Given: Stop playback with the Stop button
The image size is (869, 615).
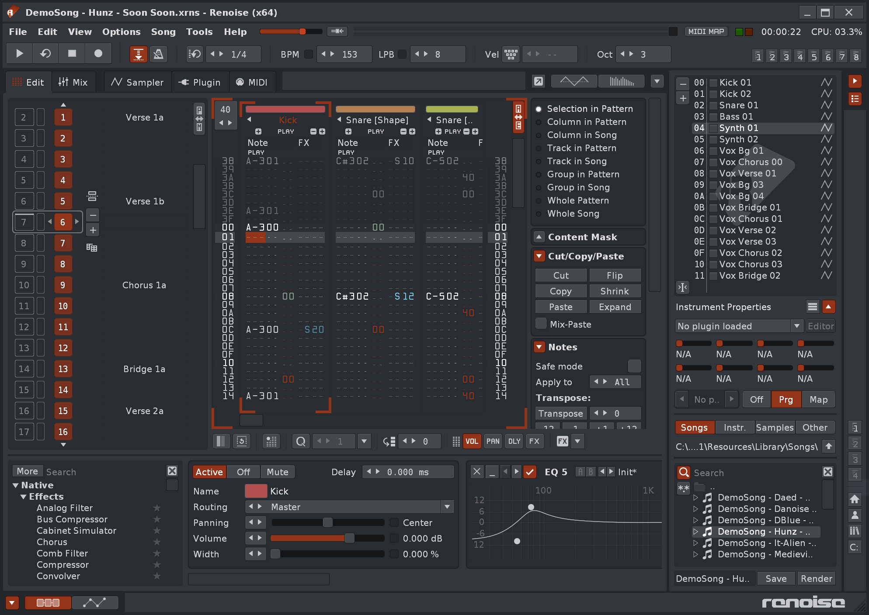Looking at the screenshot, I should [x=72, y=54].
